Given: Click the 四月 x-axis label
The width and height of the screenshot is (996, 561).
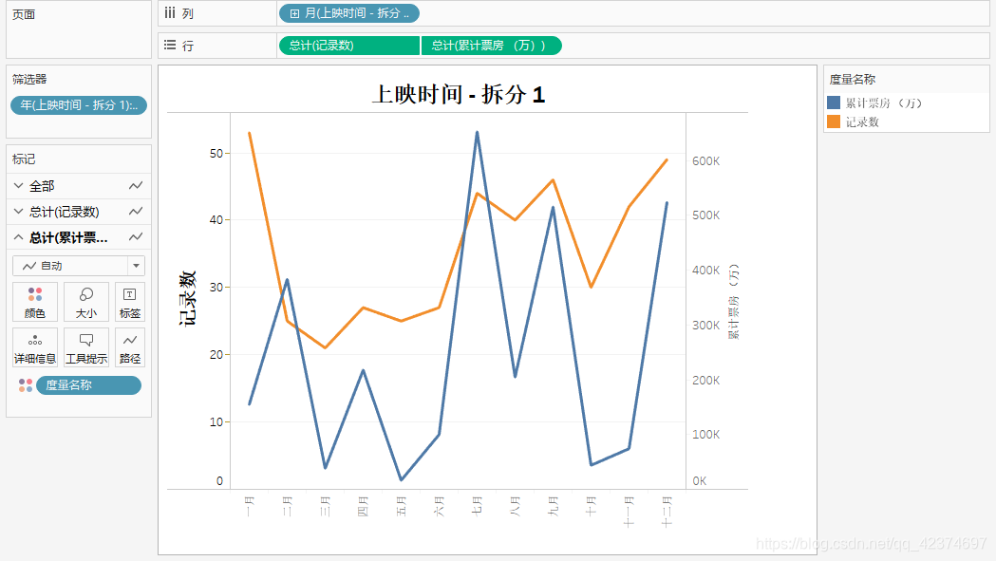Looking at the screenshot, I should 363,506.
